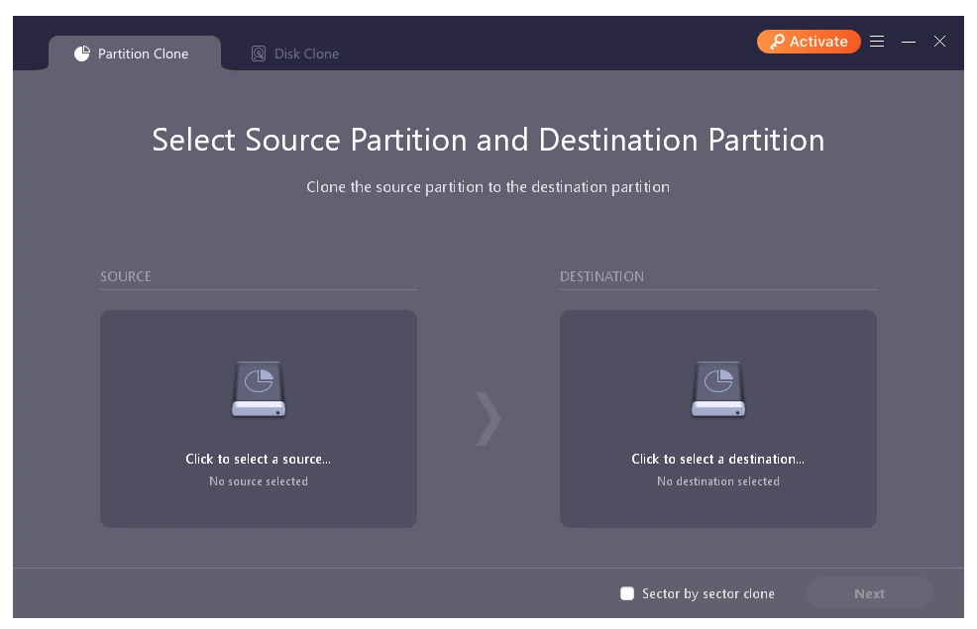The image size is (977, 629).
Task: Switch to the Partition Clone tab
Action: coord(134,53)
